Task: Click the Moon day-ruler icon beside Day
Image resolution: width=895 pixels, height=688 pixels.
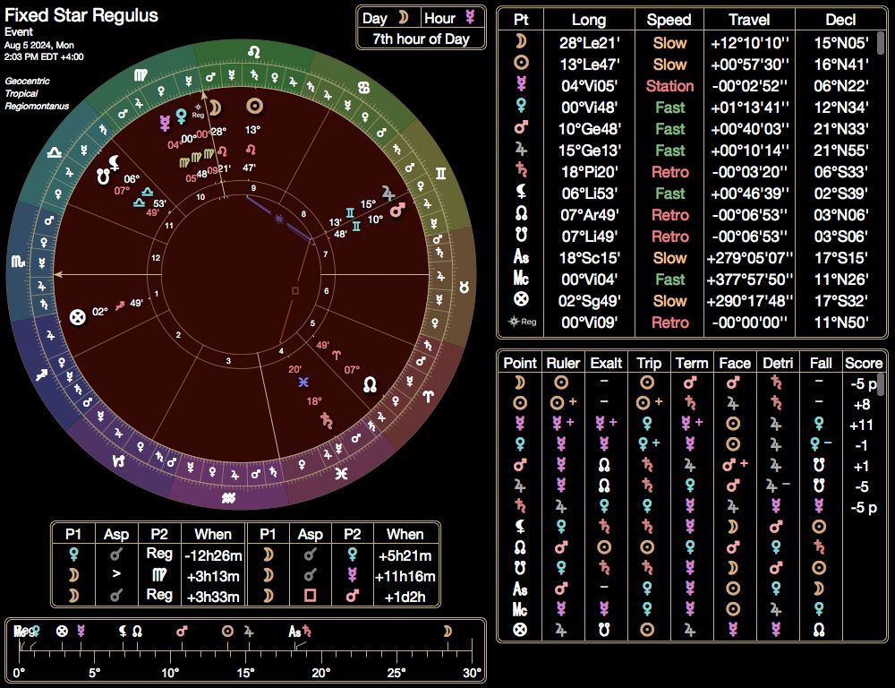Action: tap(404, 18)
